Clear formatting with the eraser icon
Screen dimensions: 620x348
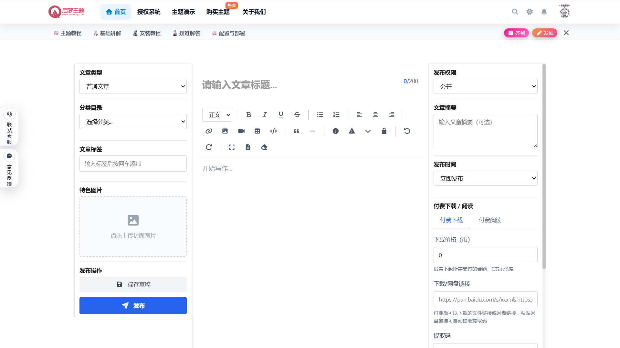click(x=264, y=147)
